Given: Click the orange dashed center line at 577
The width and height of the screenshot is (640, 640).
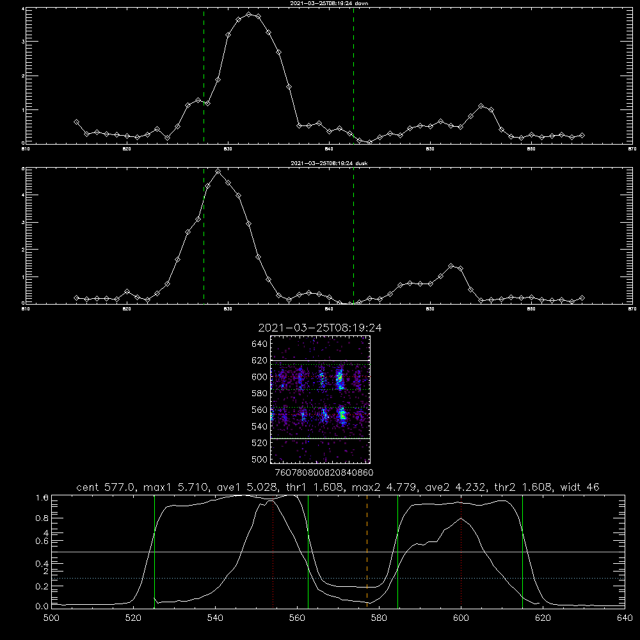Looking at the screenshot, I should click(367, 551).
